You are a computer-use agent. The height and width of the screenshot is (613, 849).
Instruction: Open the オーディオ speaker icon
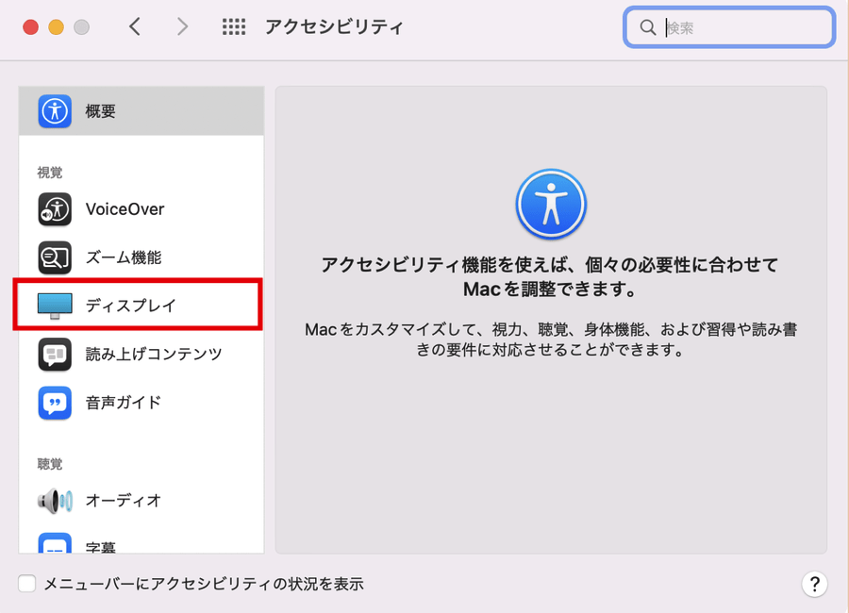click(55, 501)
